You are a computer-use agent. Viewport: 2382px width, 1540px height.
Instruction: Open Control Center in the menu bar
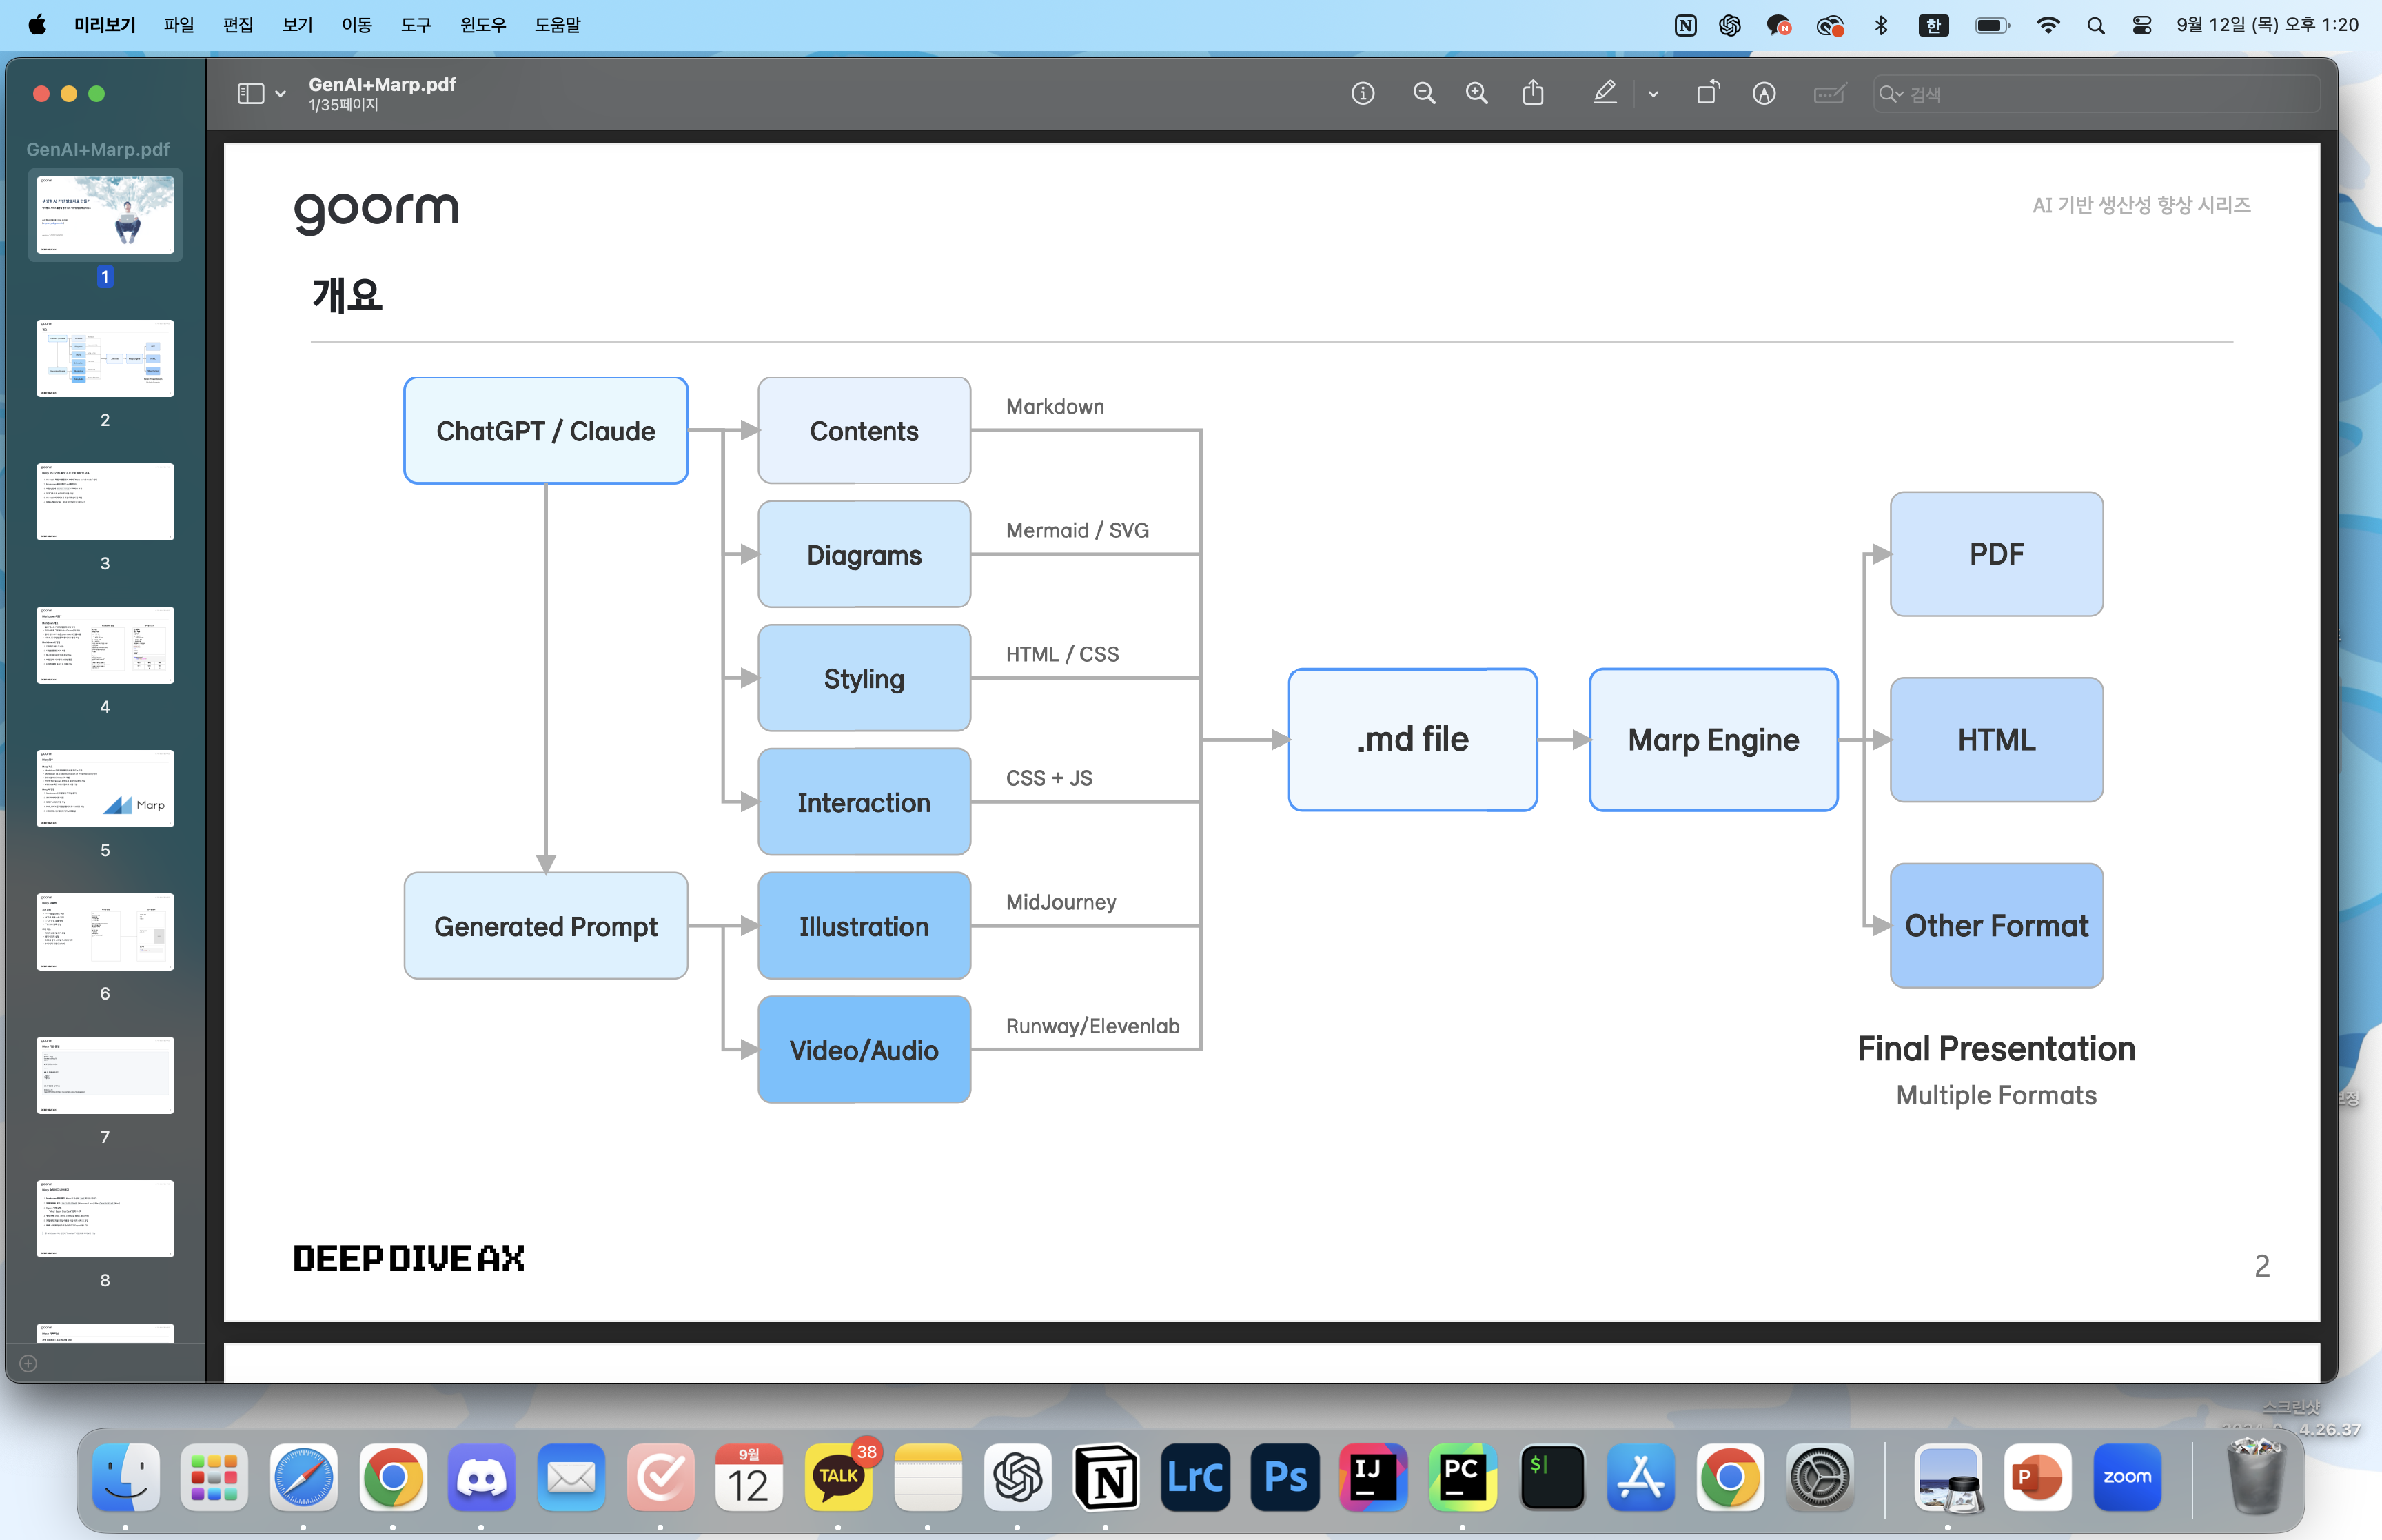click(x=2141, y=25)
